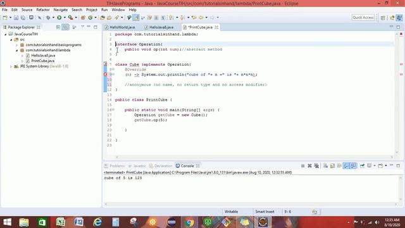Collapse All in Package Explorer
The width and height of the screenshot is (405, 228).
(x=58, y=27)
